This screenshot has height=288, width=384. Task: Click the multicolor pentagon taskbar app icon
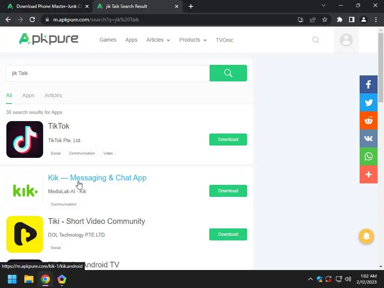(x=62, y=279)
